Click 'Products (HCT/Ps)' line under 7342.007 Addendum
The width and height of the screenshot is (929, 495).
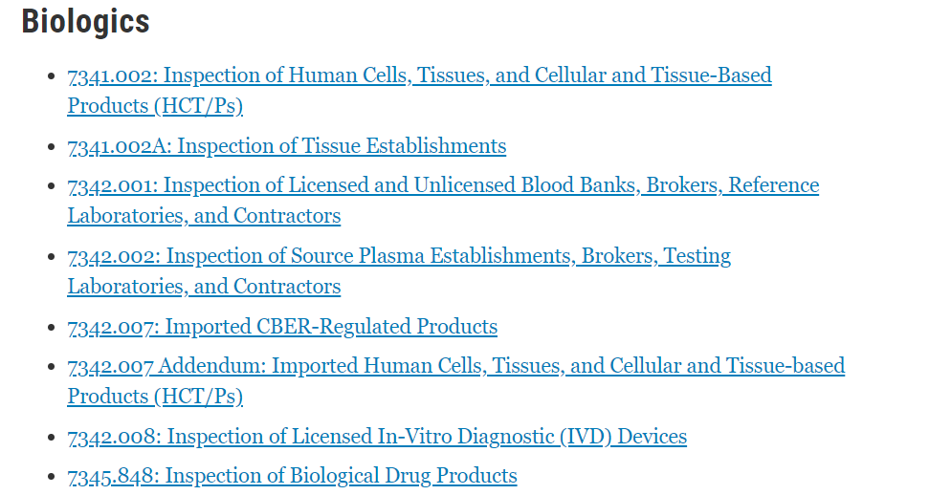[155, 397]
